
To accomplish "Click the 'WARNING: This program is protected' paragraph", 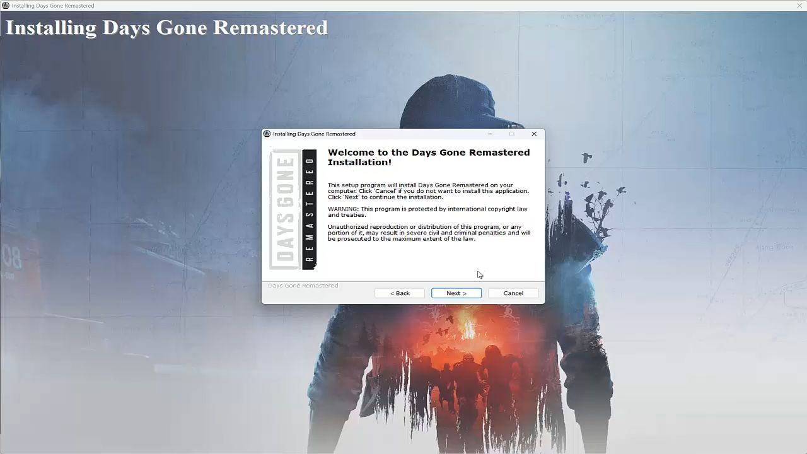I will point(427,212).
